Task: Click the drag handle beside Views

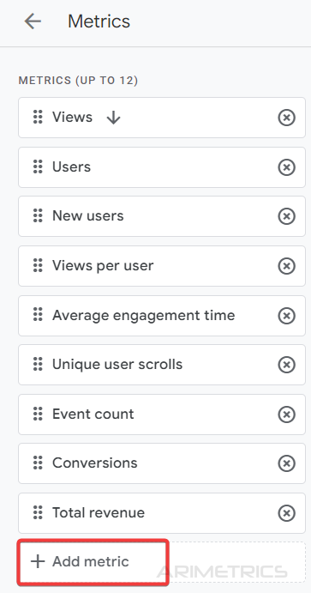Action: coord(38,118)
